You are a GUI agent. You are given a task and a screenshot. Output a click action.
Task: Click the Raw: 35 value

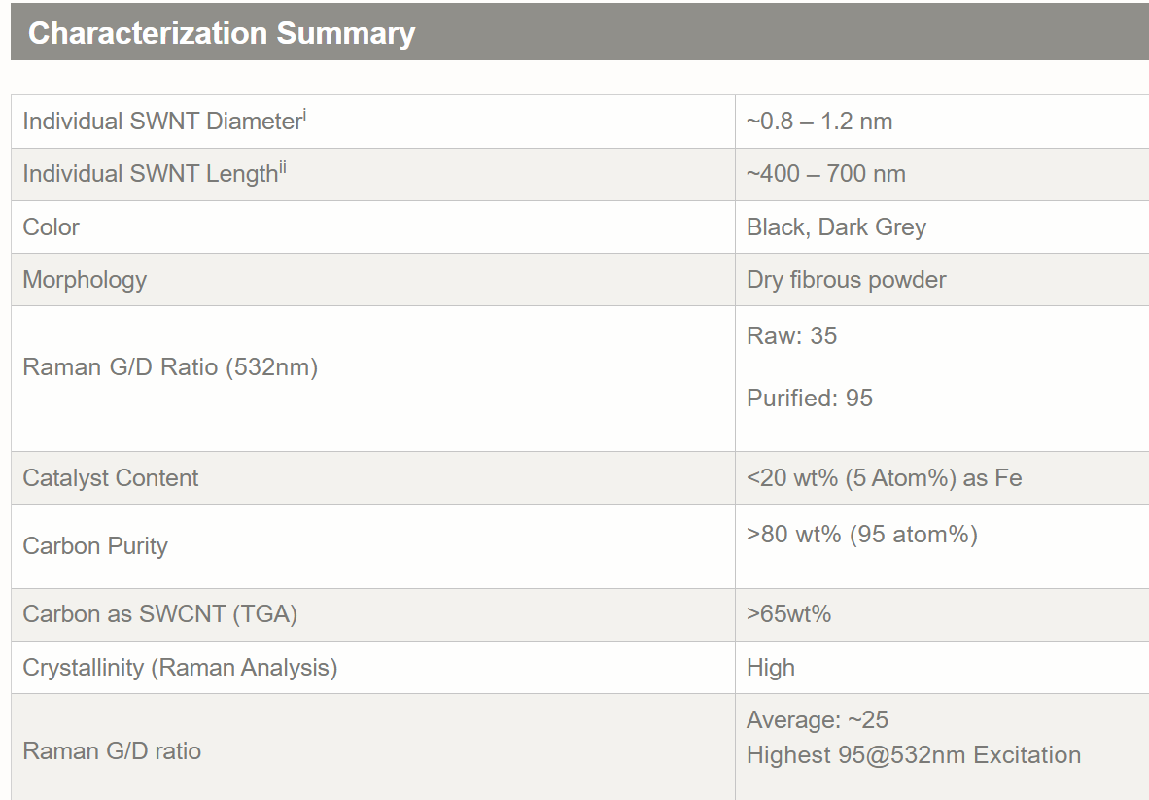click(791, 335)
